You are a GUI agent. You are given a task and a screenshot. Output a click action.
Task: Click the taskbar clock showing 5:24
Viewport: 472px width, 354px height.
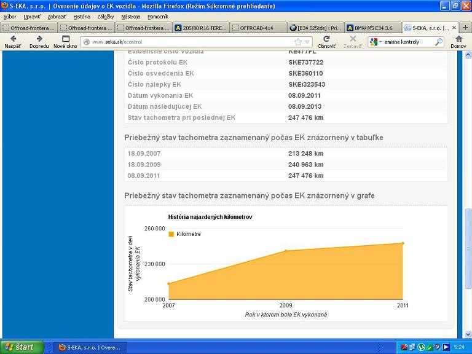[459, 347]
